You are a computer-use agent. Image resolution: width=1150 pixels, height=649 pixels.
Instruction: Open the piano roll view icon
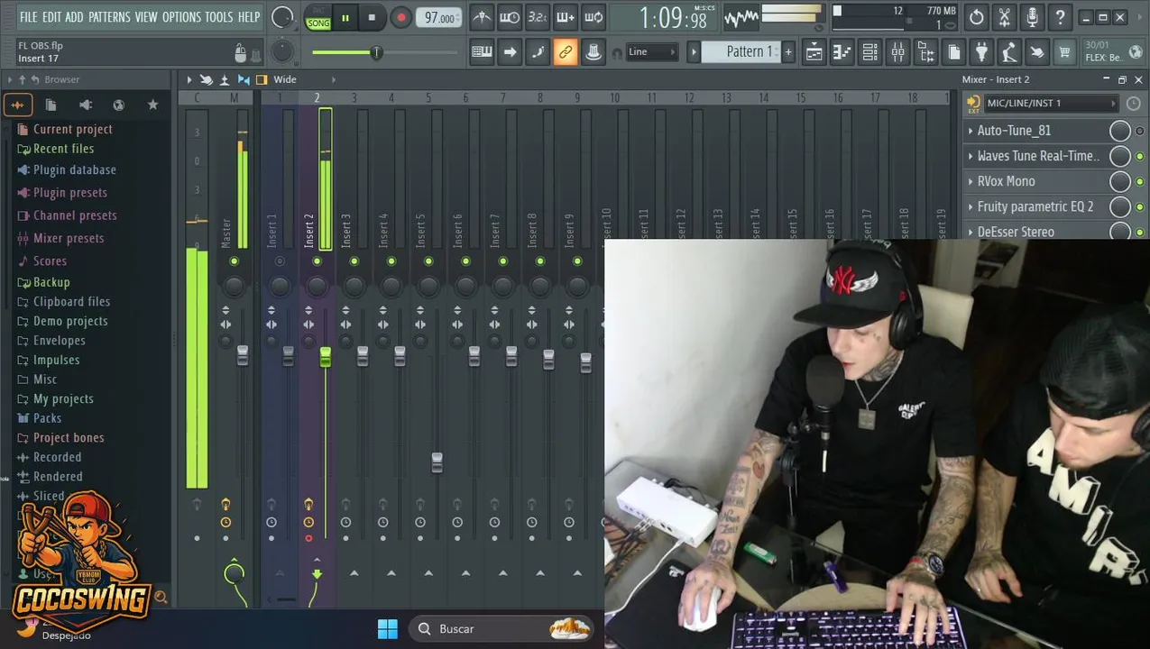point(842,52)
